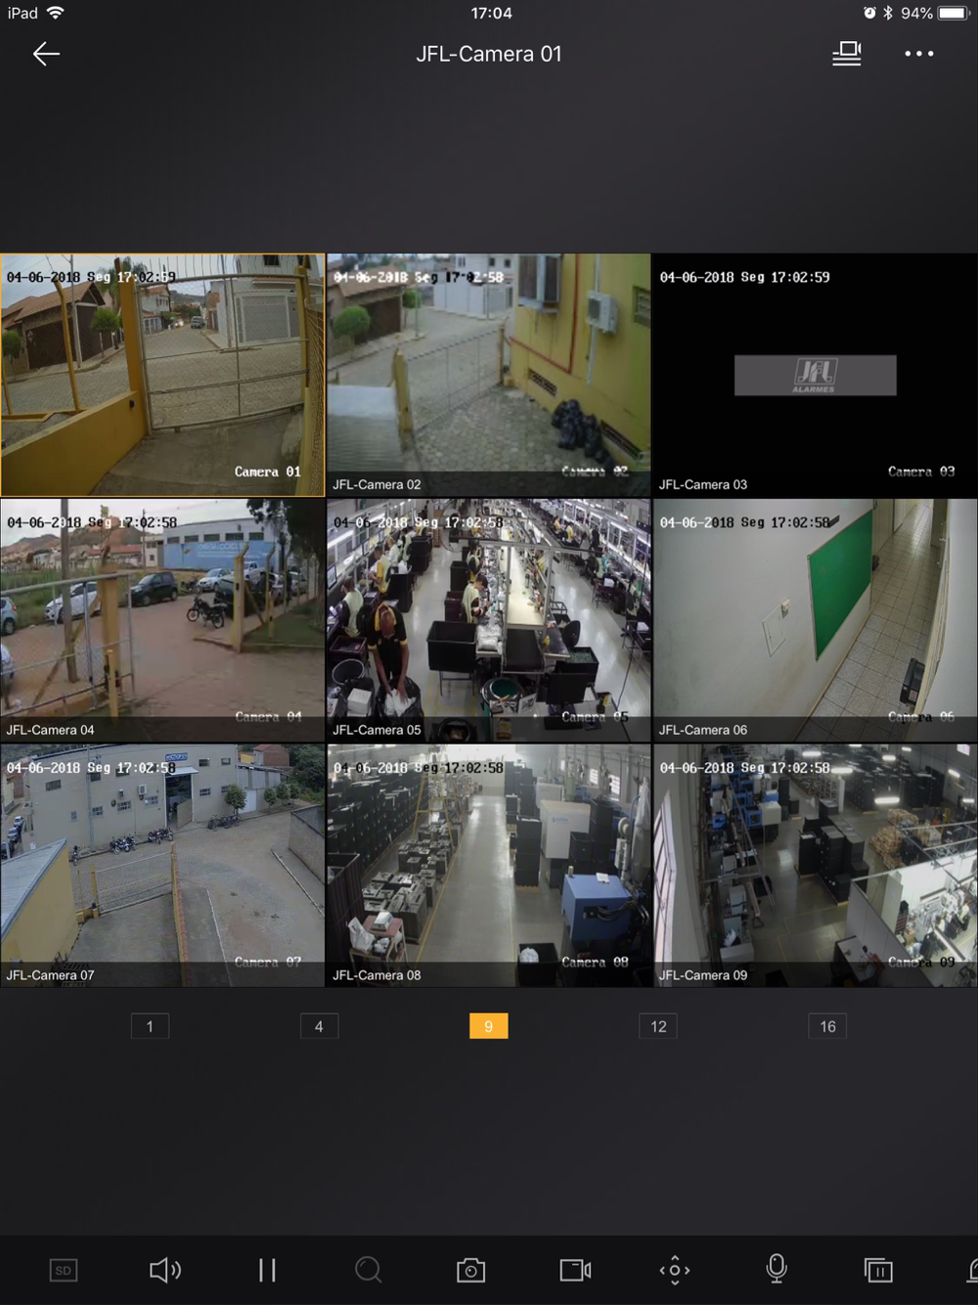This screenshot has width=978, height=1305.
Task: Tap the JFL-Camera 01 title text
Action: pos(489,54)
